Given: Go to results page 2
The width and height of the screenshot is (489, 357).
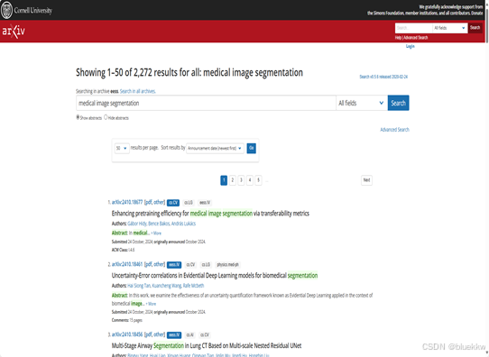Looking at the screenshot, I should [x=233, y=180].
